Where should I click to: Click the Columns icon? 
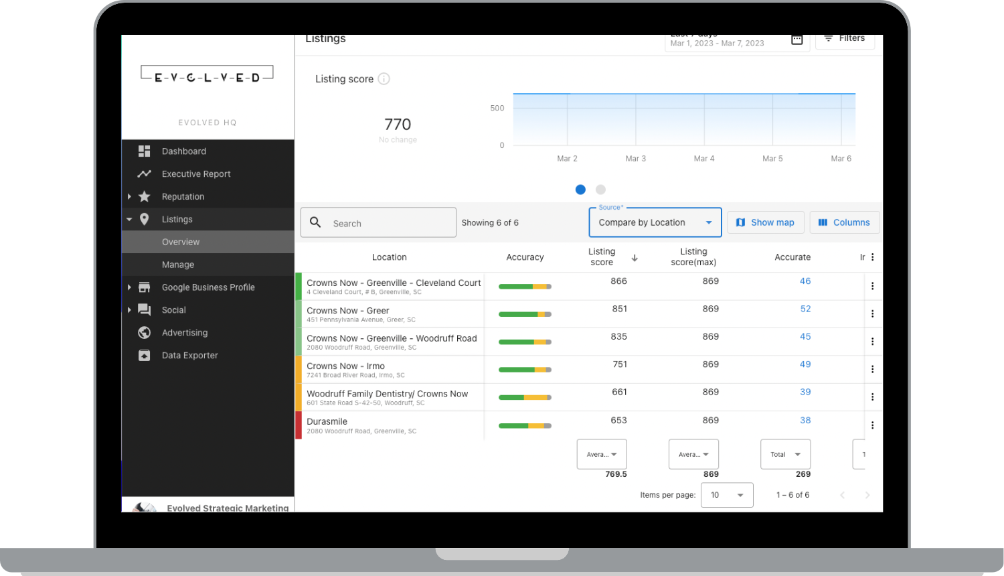tap(823, 222)
